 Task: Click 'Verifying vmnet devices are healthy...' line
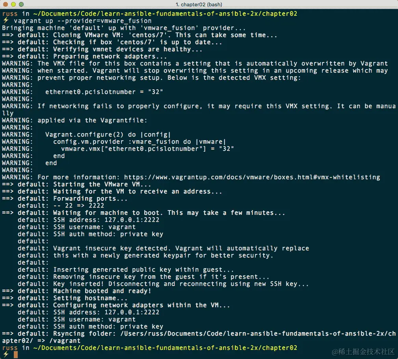(x=102, y=49)
